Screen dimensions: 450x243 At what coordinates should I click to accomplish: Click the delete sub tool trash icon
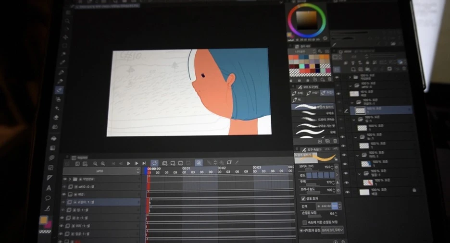pos(335,141)
